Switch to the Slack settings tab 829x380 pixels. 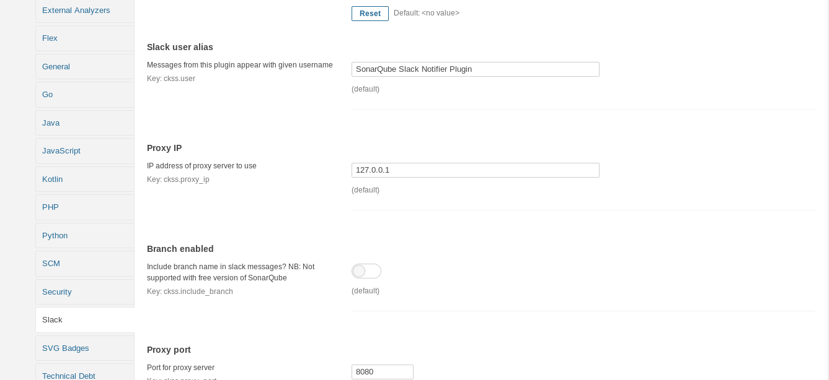point(52,320)
